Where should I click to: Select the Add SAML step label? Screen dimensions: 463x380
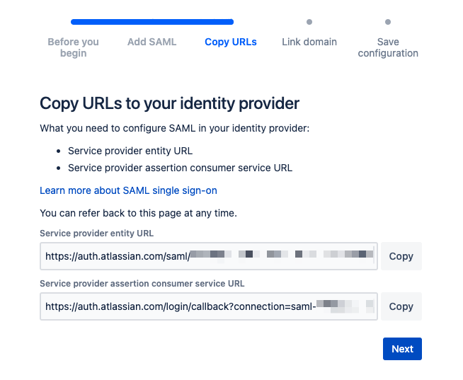(x=152, y=42)
